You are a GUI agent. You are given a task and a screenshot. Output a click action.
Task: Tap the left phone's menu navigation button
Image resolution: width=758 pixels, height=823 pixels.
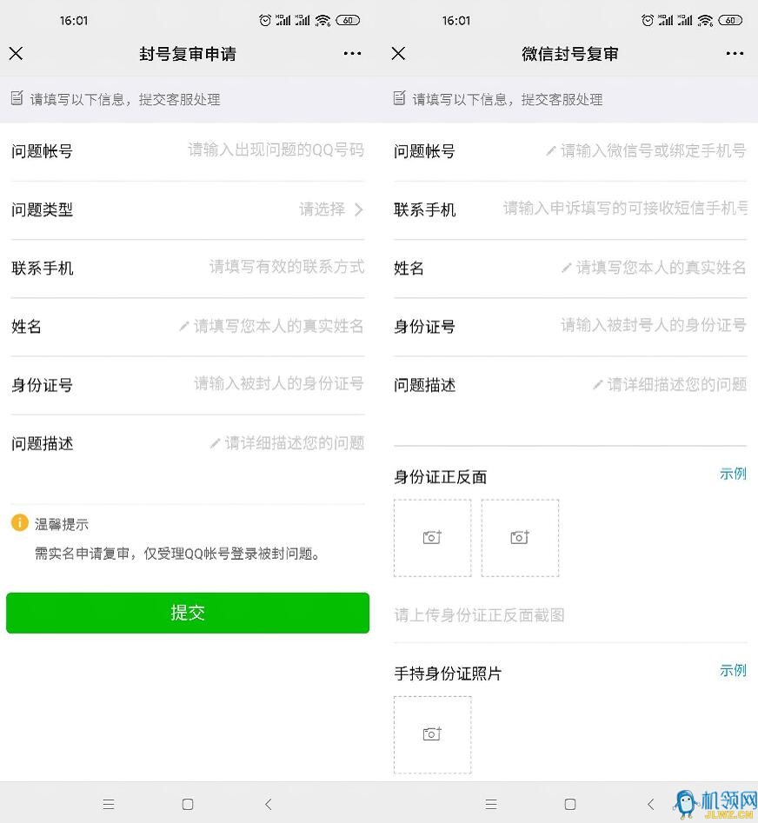coord(109,804)
